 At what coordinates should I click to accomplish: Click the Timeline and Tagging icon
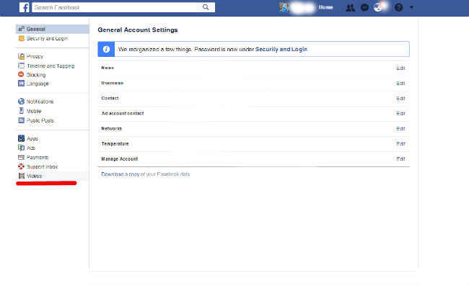[x=21, y=66]
